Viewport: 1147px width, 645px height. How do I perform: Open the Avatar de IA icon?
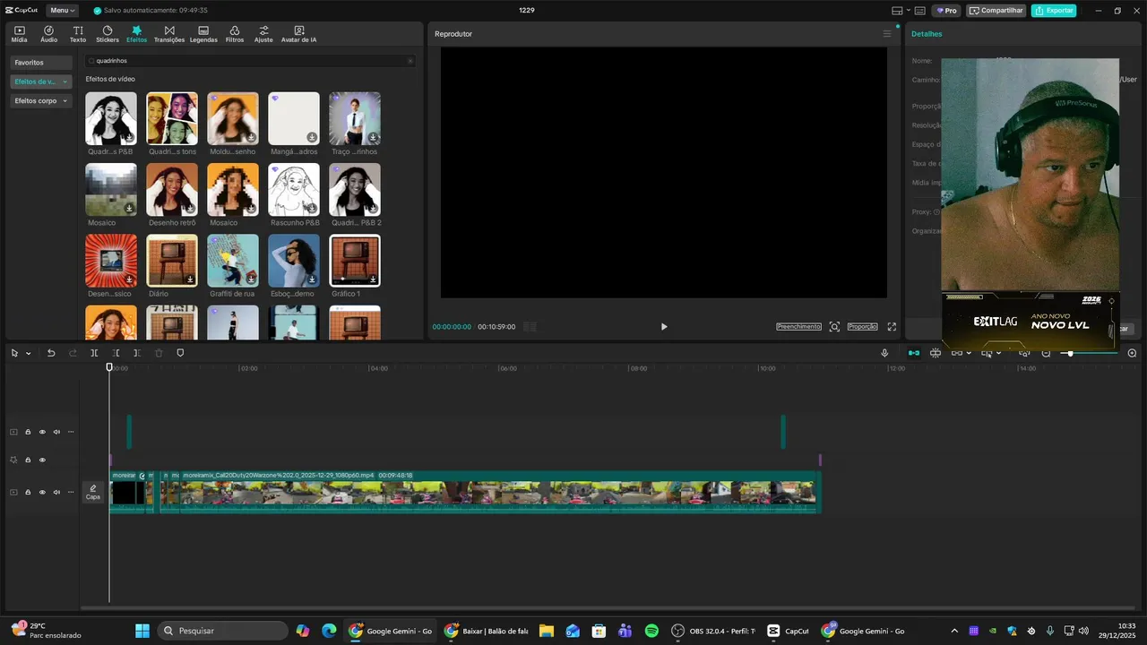pos(298,34)
